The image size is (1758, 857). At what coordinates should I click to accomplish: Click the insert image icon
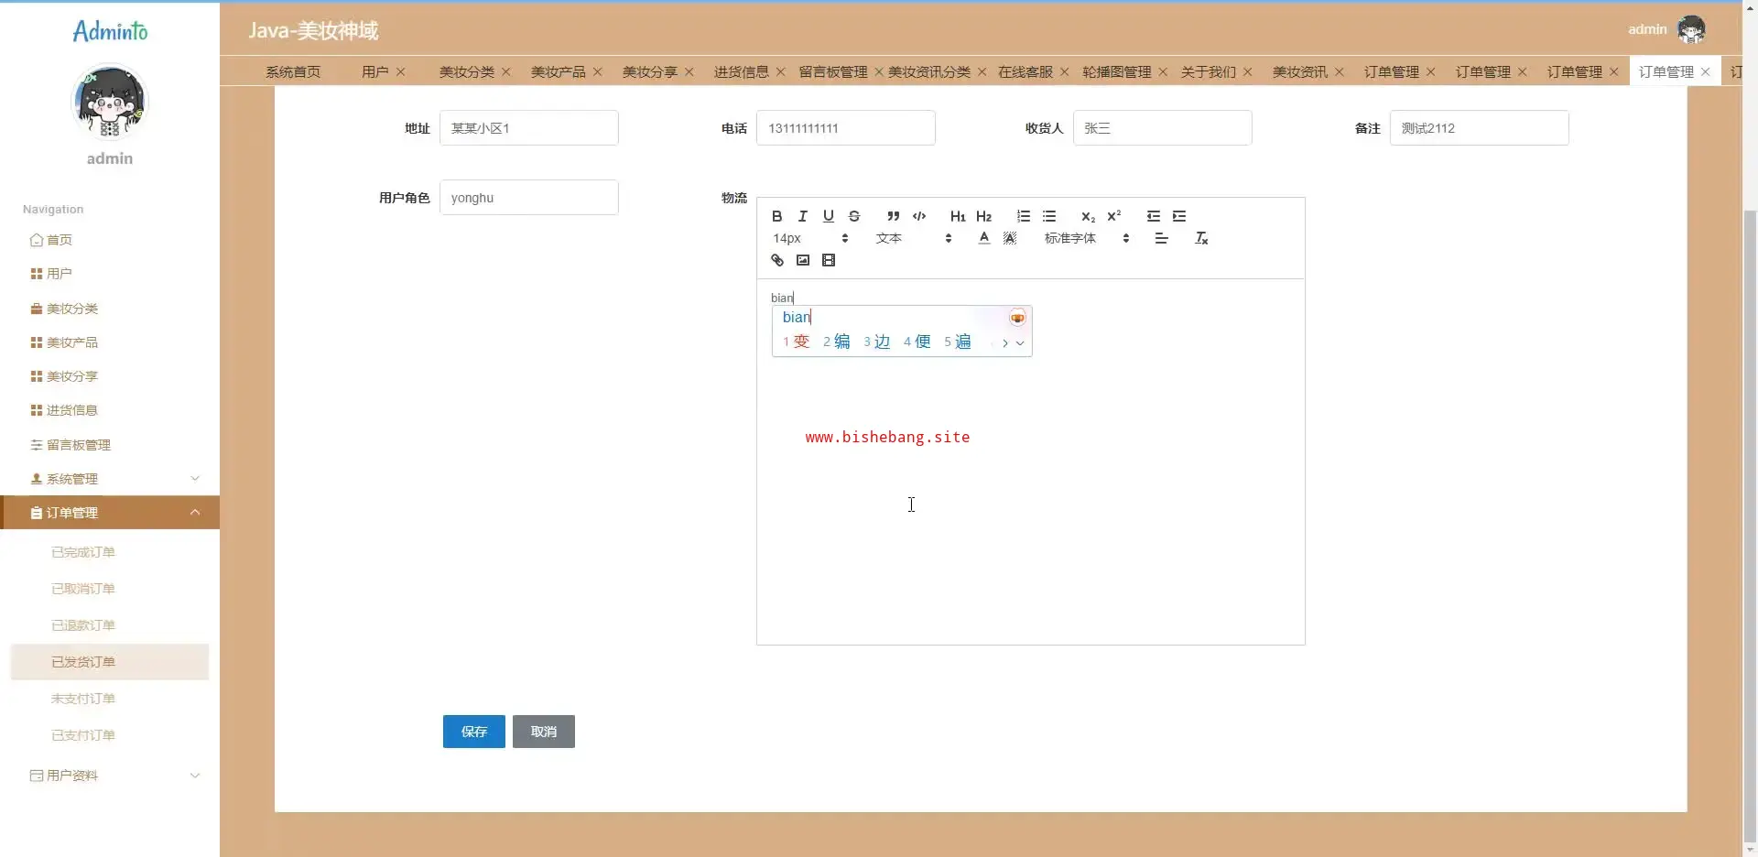point(803,260)
